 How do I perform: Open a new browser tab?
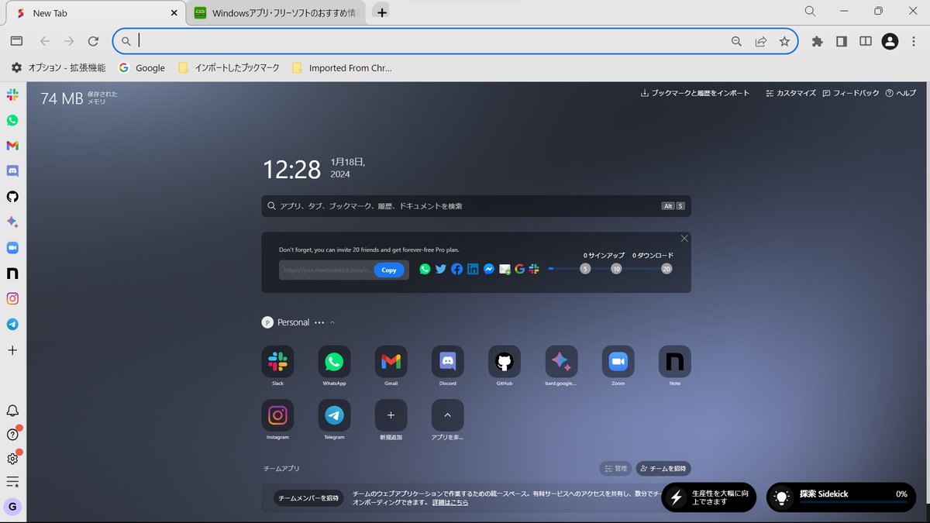coord(381,12)
